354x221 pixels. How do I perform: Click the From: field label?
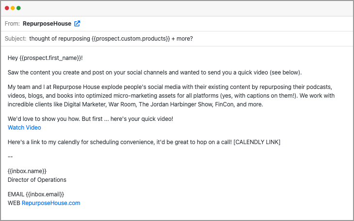coord(12,23)
